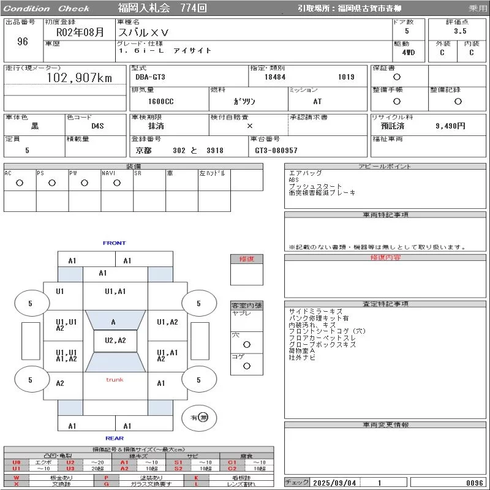Click the red 修復 box header
This screenshot has width=490, height=490.
tap(247, 259)
